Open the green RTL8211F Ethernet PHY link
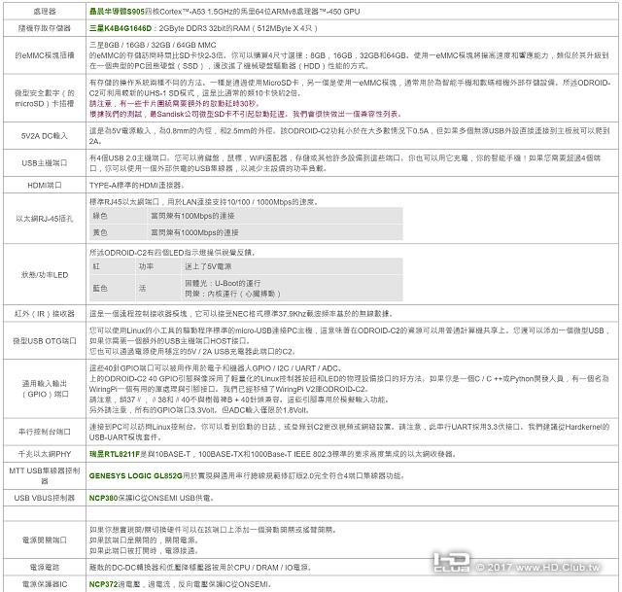This screenshot has height=592, width=622. click(115, 454)
